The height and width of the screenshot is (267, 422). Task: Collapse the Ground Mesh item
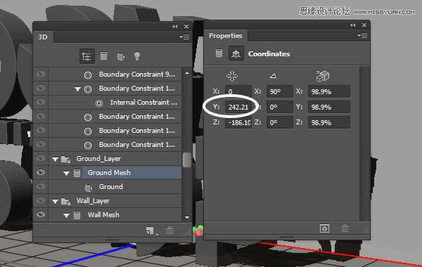pyautogui.click(x=66, y=174)
